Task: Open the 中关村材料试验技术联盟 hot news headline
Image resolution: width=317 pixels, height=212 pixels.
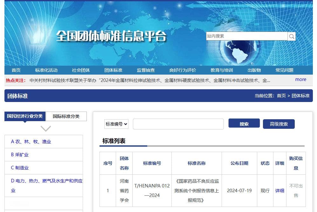Action: click(150, 80)
